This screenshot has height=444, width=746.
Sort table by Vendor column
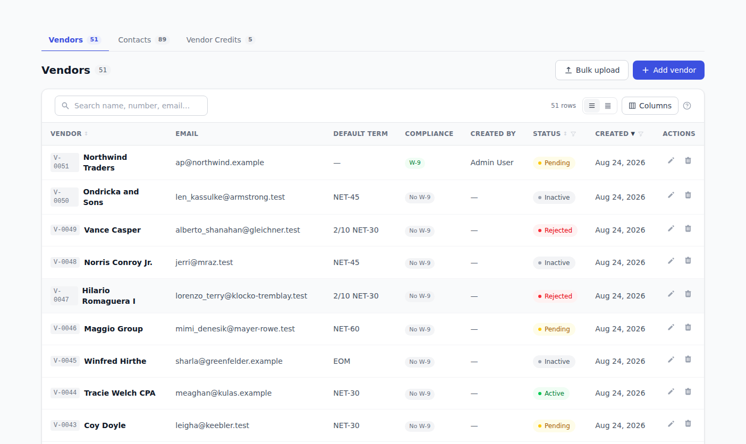[x=69, y=134]
